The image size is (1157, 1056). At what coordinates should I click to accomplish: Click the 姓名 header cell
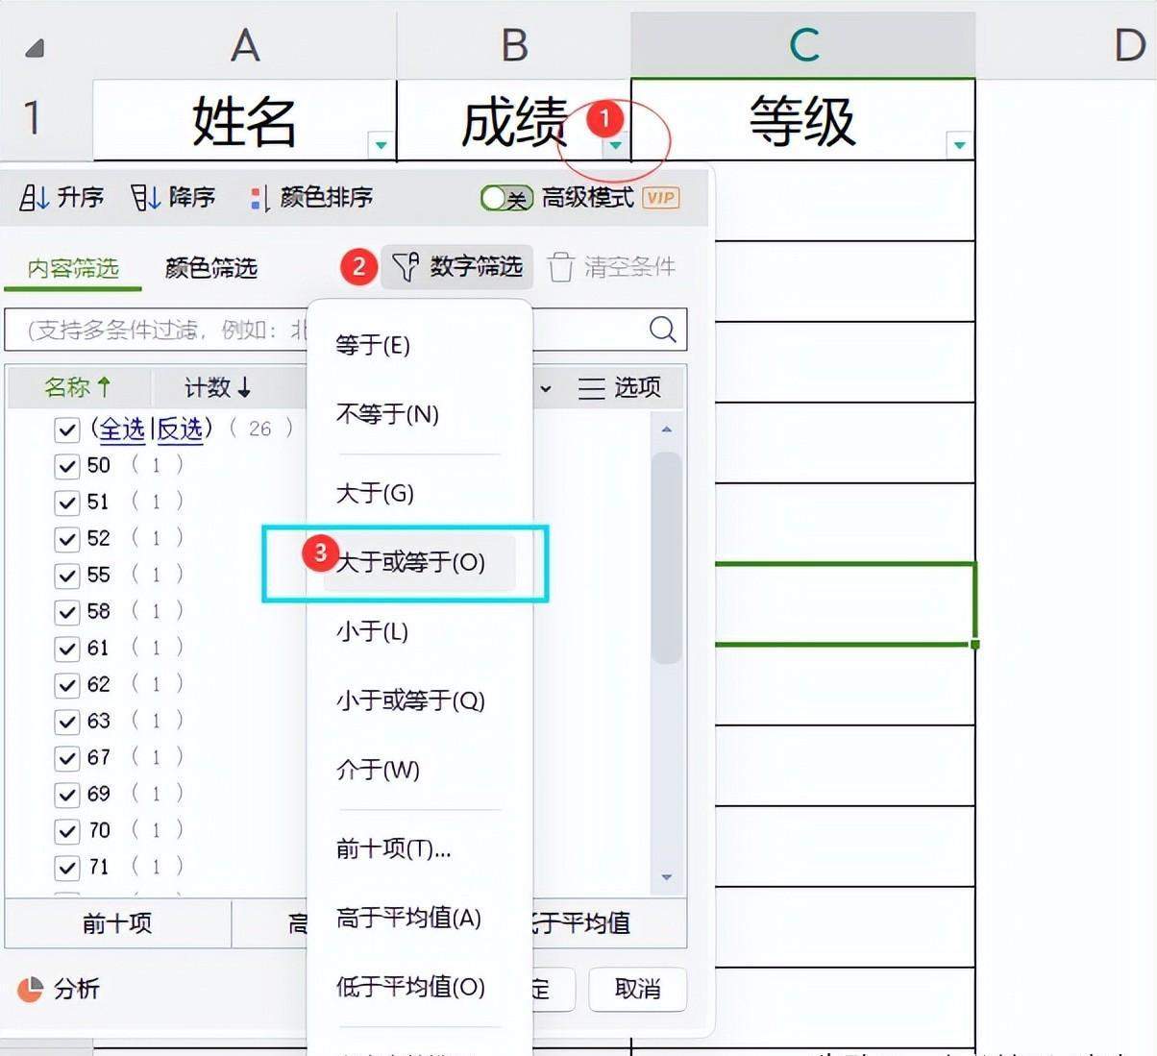click(244, 120)
